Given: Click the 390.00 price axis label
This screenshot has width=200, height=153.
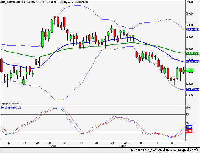Looking at the screenshot, I should pyautogui.click(x=189, y=2).
